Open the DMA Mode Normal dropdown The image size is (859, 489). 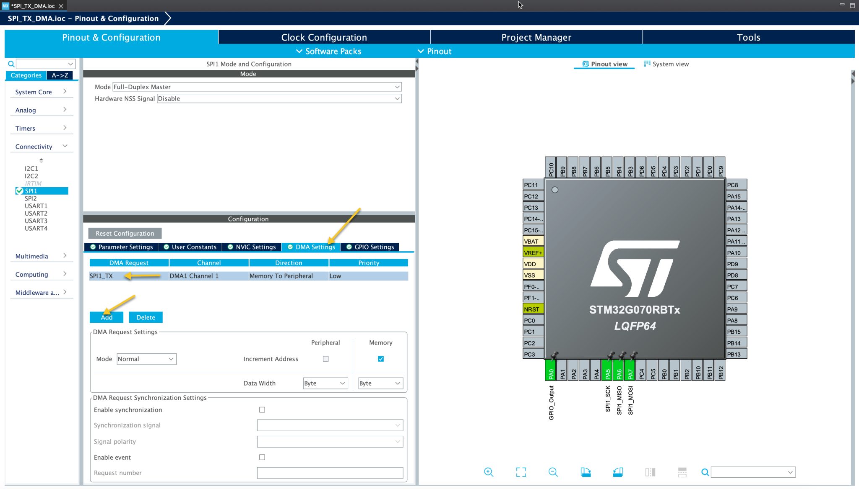(x=146, y=359)
